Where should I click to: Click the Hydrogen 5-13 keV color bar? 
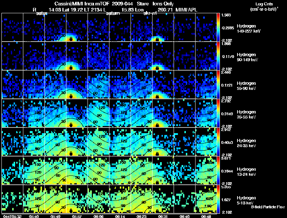[x=218, y=199]
